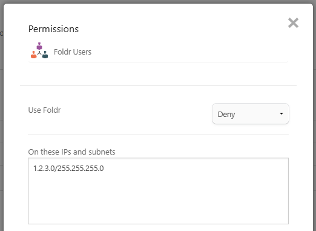The height and width of the screenshot is (231, 316).
Task: Click the connector lines in the group icon
Action: tap(39, 53)
